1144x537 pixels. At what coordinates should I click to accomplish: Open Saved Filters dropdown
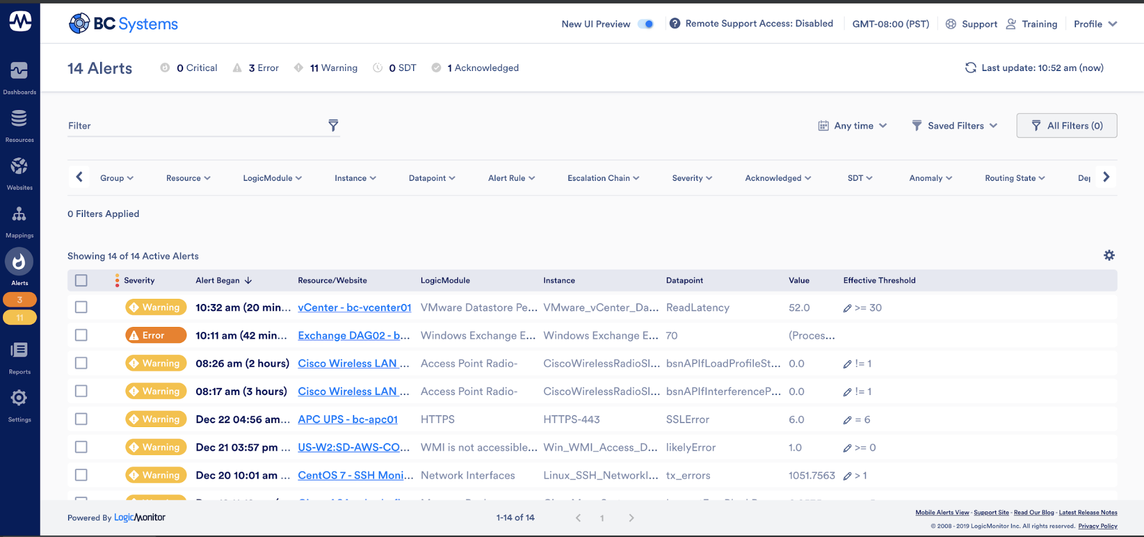tap(955, 126)
